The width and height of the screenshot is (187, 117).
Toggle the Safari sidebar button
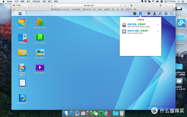[32, 6]
